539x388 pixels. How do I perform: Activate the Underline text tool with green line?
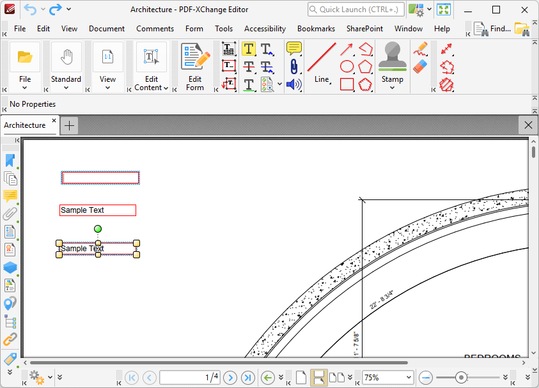point(249,84)
